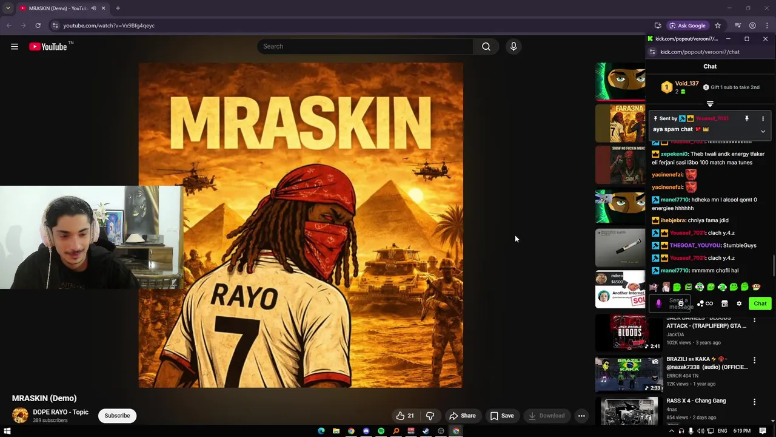
Task: Save the video to a playlist
Action: [502, 416]
